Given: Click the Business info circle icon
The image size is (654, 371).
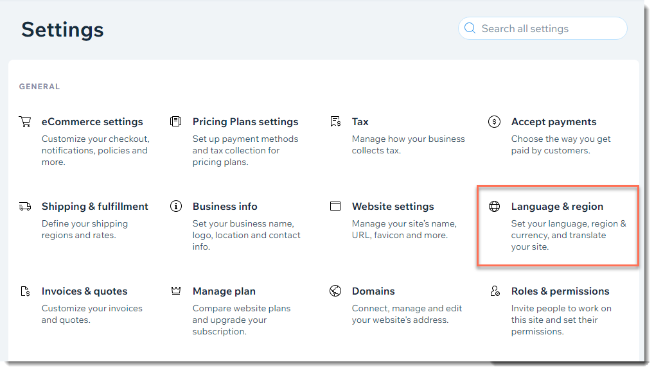Looking at the screenshot, I should (176, 206).
